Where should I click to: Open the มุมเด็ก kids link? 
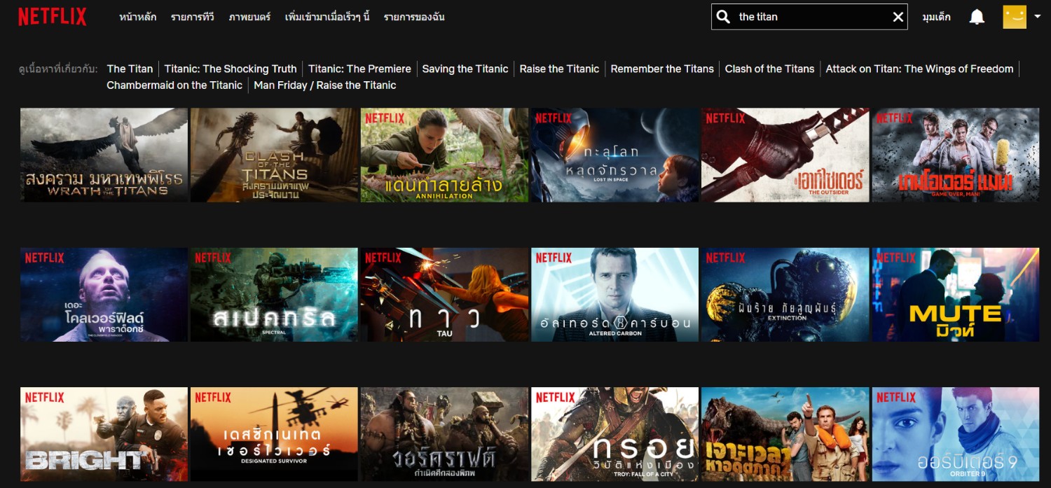pos(936,17)
